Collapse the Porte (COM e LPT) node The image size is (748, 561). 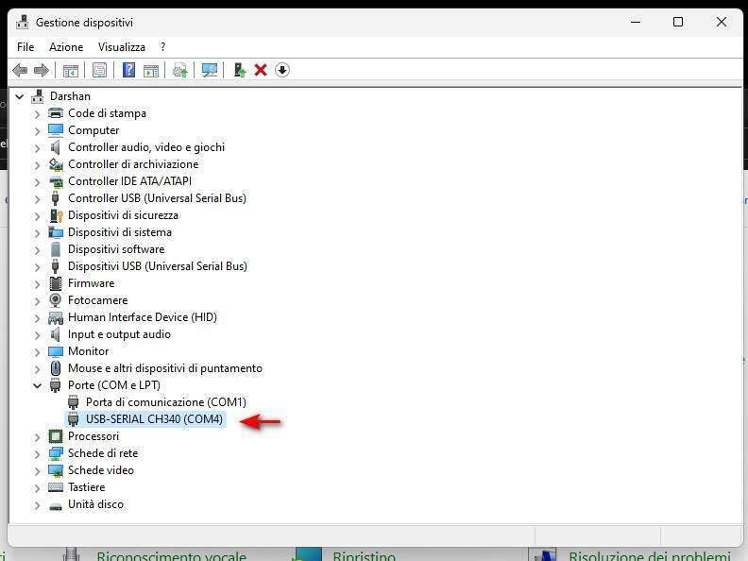[38, 385]
